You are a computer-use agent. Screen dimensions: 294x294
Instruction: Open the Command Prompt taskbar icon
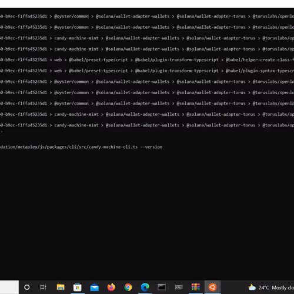[162, 288]
